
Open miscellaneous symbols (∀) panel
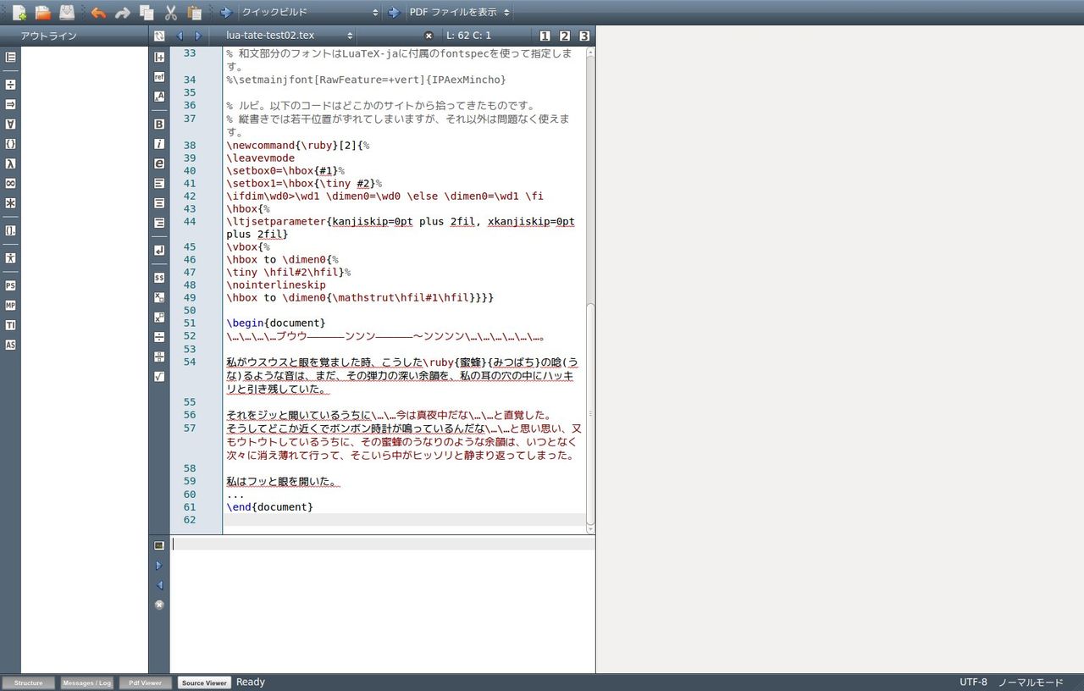pos(10,124)
